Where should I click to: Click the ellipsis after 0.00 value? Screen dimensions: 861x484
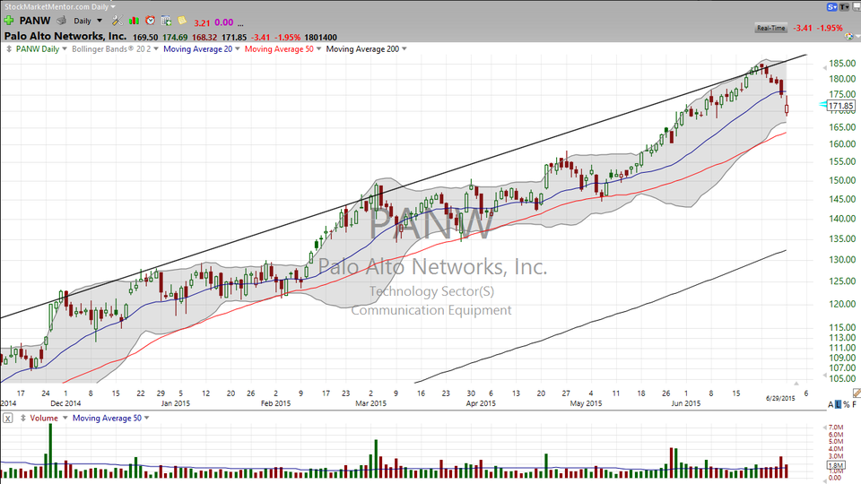click(x=240, y=23)
